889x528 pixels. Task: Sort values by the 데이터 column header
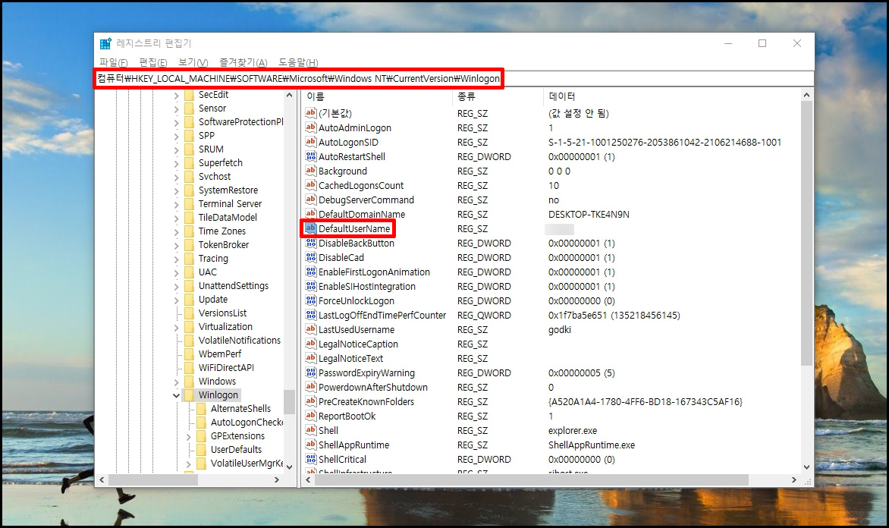pyautogui.click(x=672, y=96)
